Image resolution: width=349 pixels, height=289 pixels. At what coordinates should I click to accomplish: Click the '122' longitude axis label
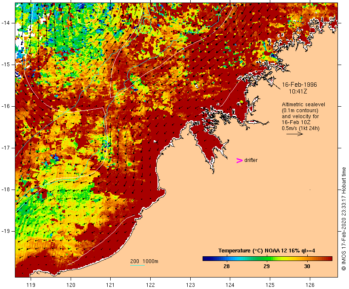[x=151, y=285]
